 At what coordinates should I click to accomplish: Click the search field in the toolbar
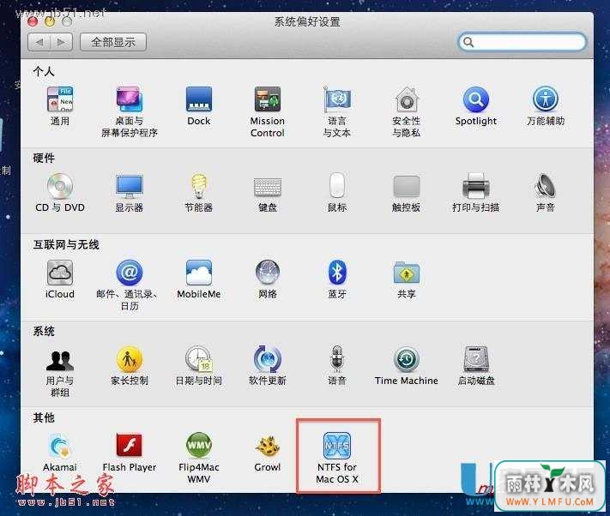click(x=522, y=42)
